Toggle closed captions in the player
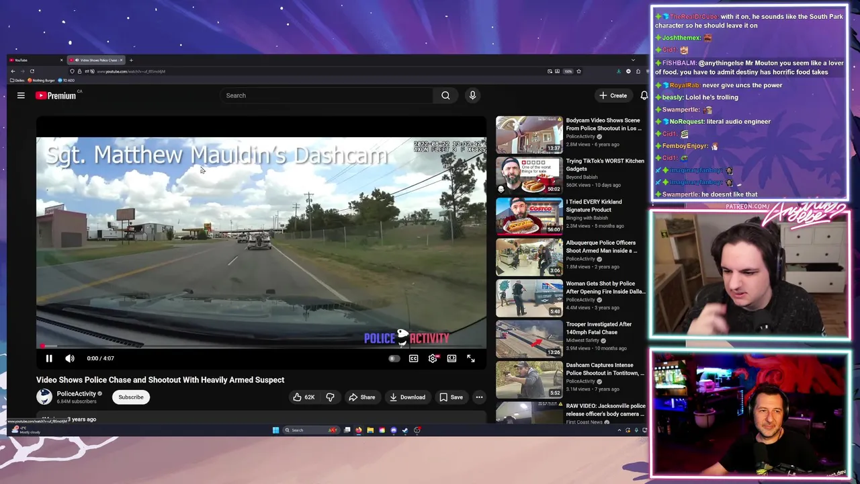Screen dimensions: 860x484 tap(414, 358)
